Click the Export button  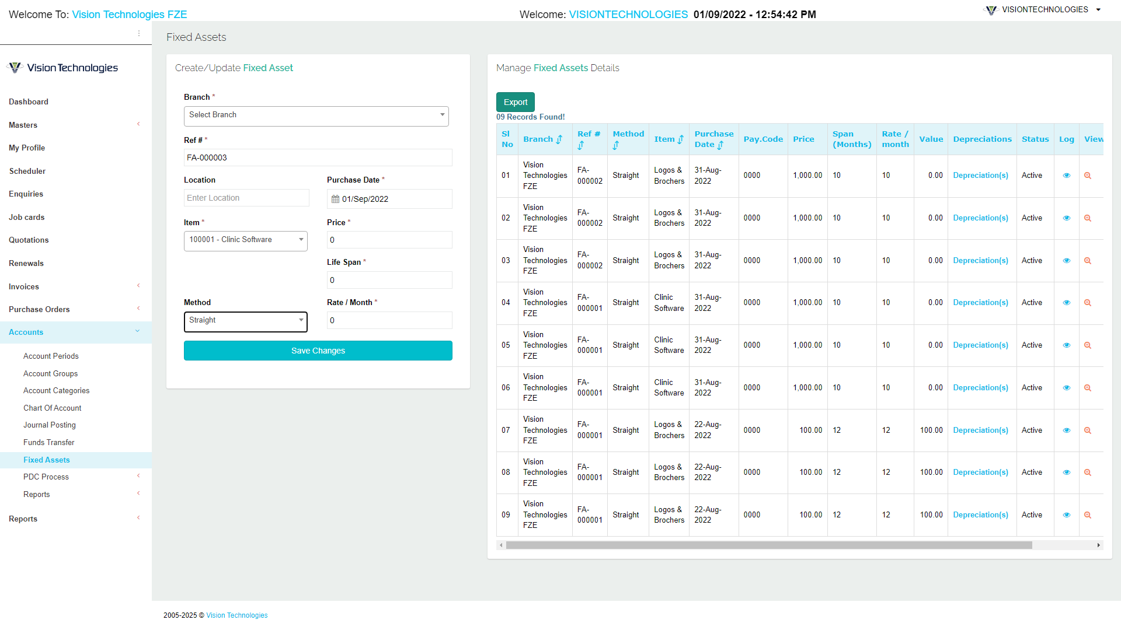tap(515, 101)
